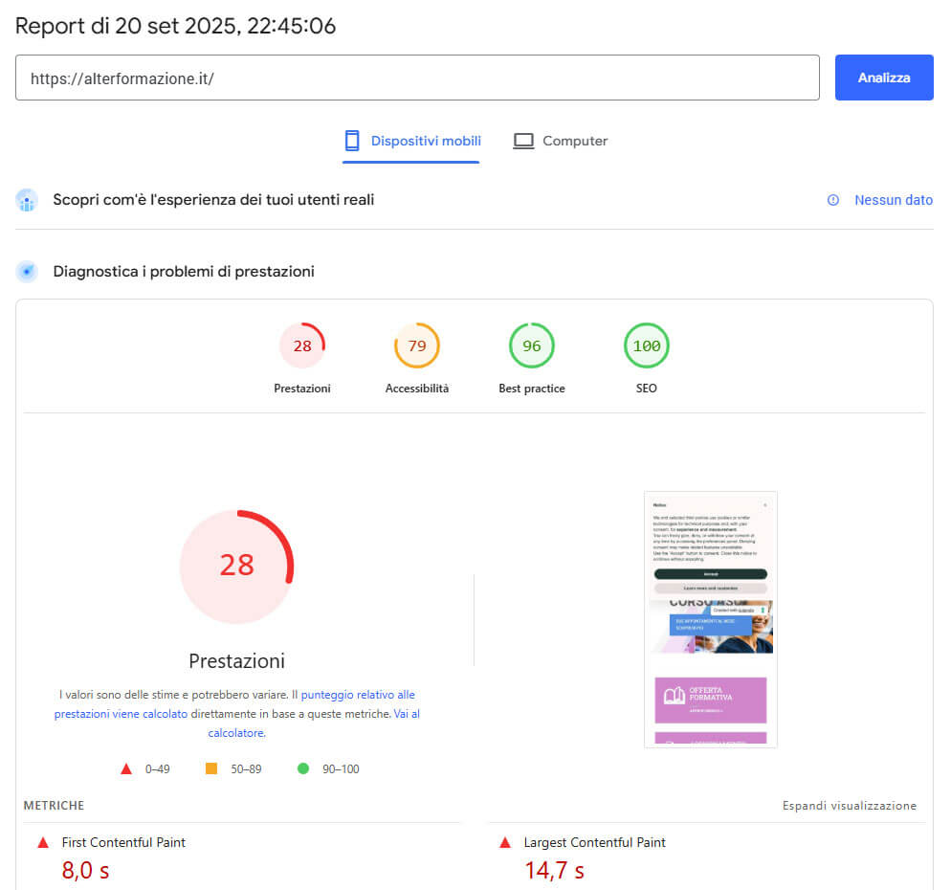Click the info icon next to Nessun dato
The width and height of the screenshot is (951, 890).
pos(831,200)
